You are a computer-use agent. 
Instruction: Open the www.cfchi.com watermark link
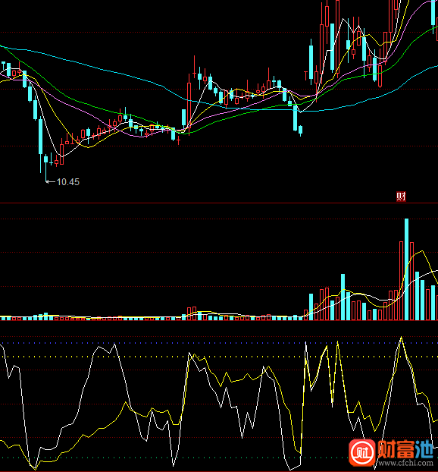pyautogui.click(x=406, y=463)
